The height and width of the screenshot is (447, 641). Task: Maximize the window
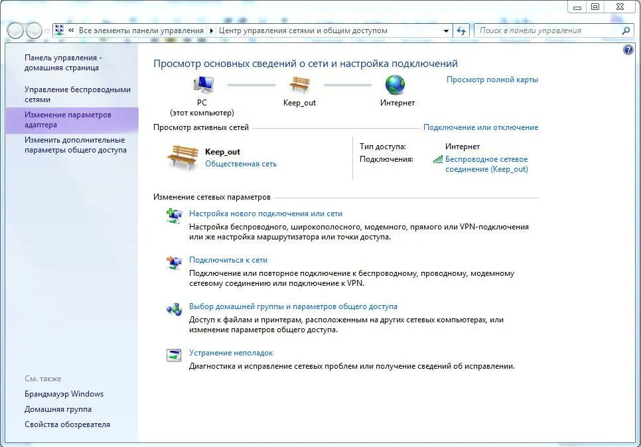tap(595, 7)
